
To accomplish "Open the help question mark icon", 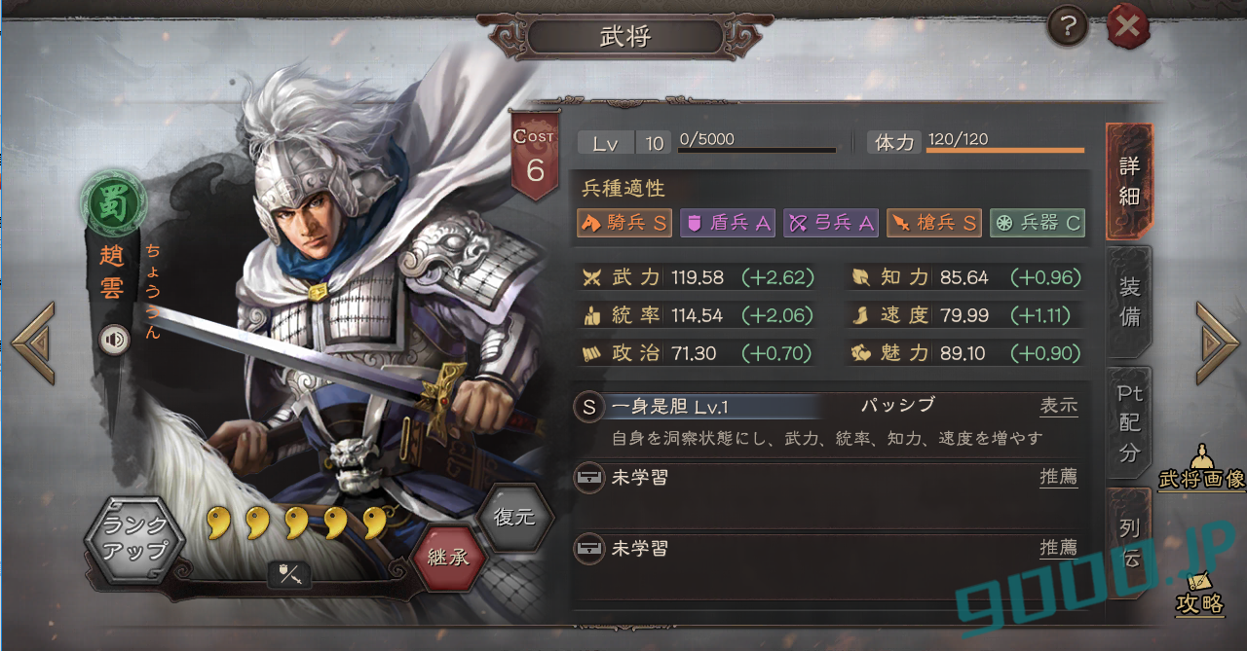I will pos(1068,28).
